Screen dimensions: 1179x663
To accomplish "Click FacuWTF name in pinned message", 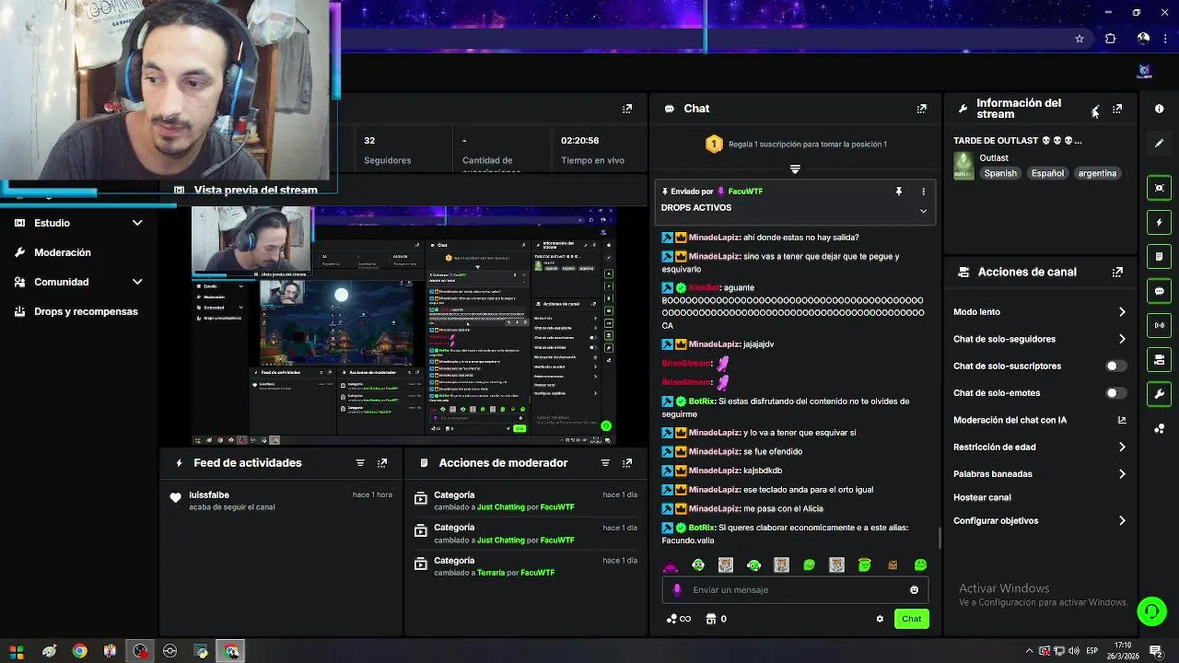I will (x=745, y=192).
